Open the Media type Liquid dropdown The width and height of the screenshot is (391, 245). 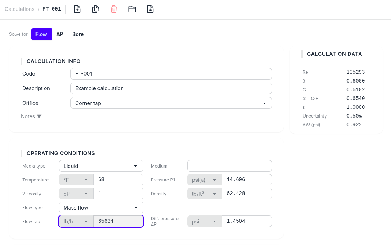click(x=101, y=166)
